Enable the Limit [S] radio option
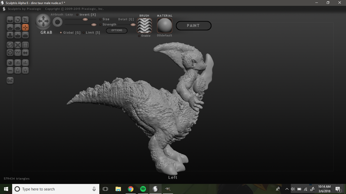The height and width of the screenshot is (194, 346). pos(84,33)
